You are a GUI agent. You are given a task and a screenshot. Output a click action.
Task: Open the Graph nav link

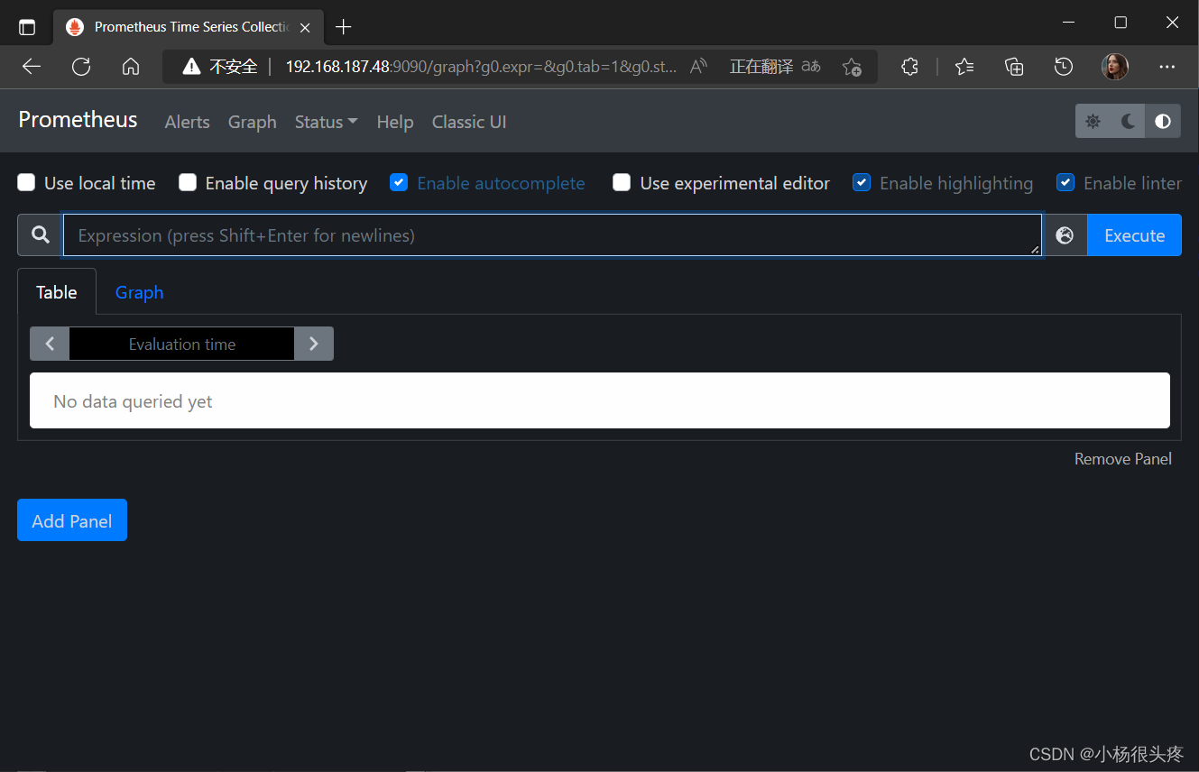pyautogui.click(x=252, y=122)
